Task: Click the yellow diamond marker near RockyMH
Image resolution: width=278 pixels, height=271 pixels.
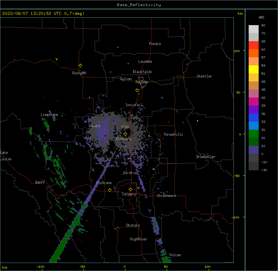Action: [x=81, y=66]
